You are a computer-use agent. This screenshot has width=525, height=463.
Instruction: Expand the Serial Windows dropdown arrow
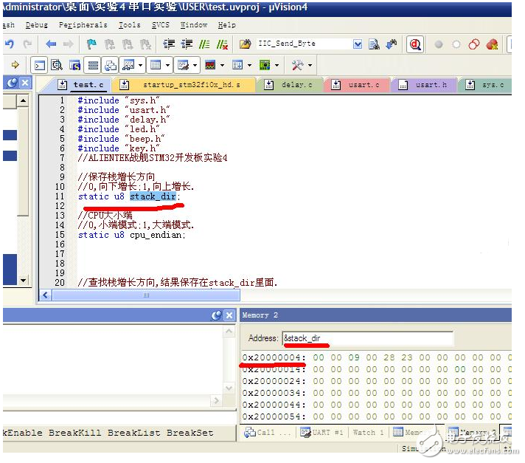tap(195, 66)
